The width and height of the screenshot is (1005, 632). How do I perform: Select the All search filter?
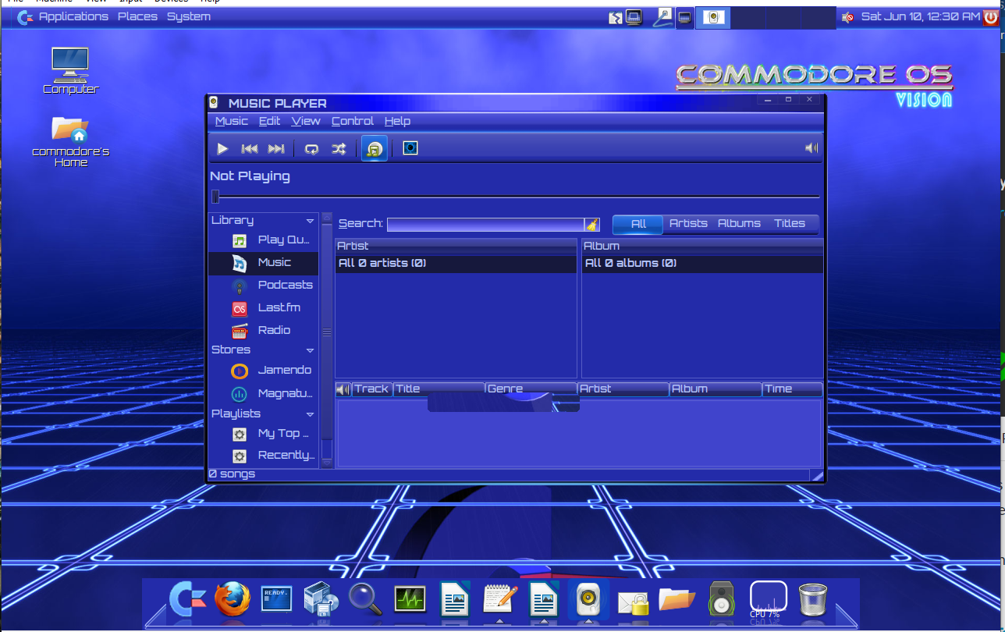click(638, 224)
